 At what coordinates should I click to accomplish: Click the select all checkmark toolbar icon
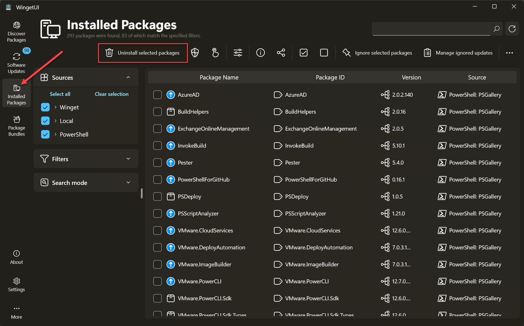click(303, 53)
